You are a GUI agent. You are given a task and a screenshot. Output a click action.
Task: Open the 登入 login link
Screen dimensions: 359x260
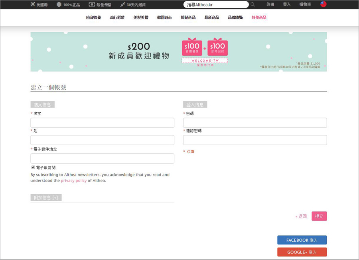(x=287, y=4)
